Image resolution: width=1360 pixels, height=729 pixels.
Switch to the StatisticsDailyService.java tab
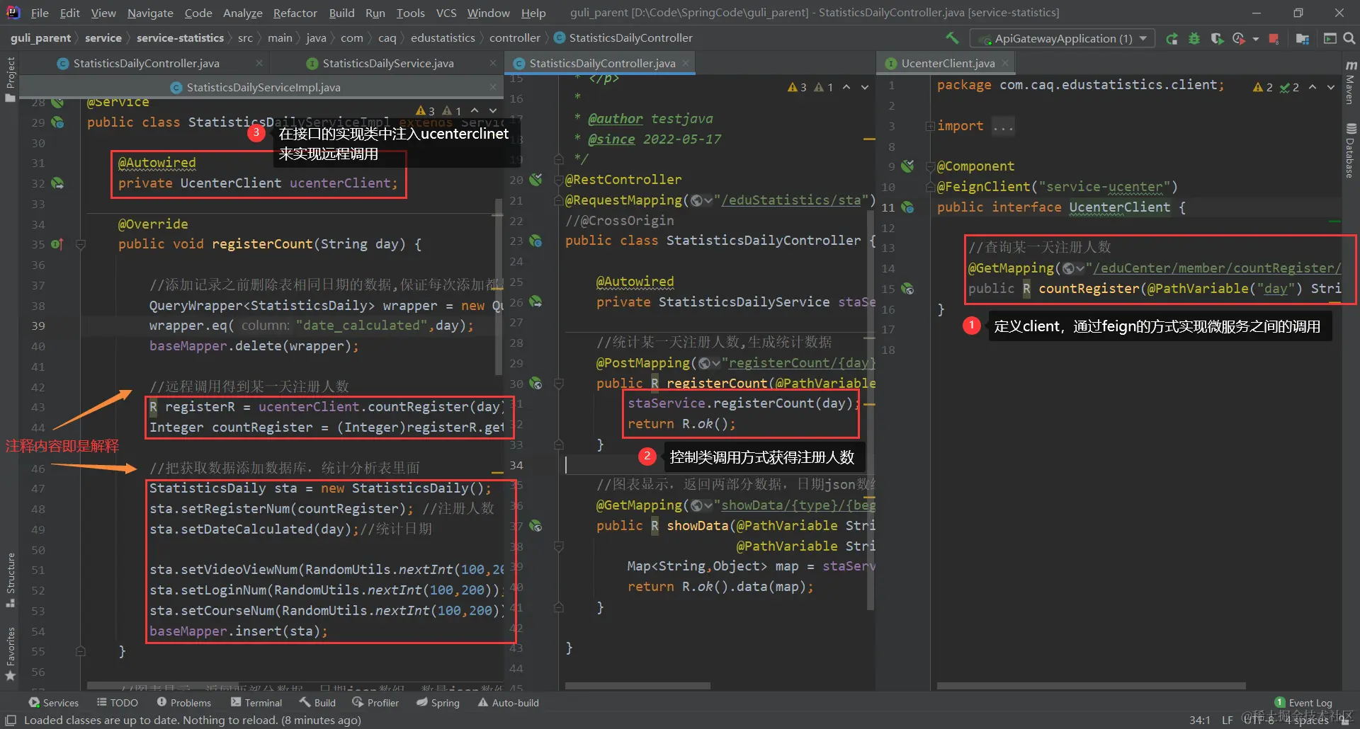point(388,64)
